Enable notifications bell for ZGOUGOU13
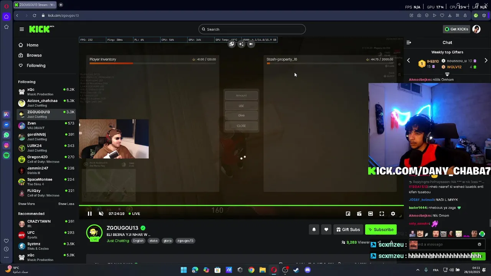Image resolution: width=491 pixels, height=276 pixels. tap(314, 230)
